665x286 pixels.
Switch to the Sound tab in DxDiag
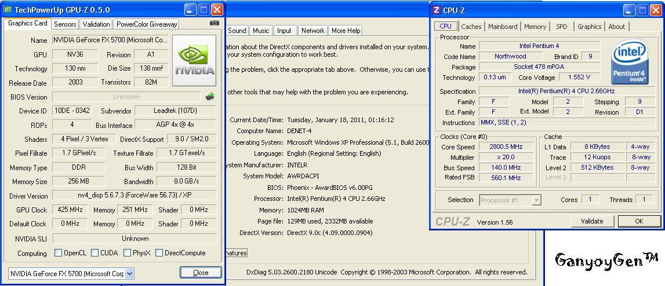pyautogui.click(x=237, y=31)
